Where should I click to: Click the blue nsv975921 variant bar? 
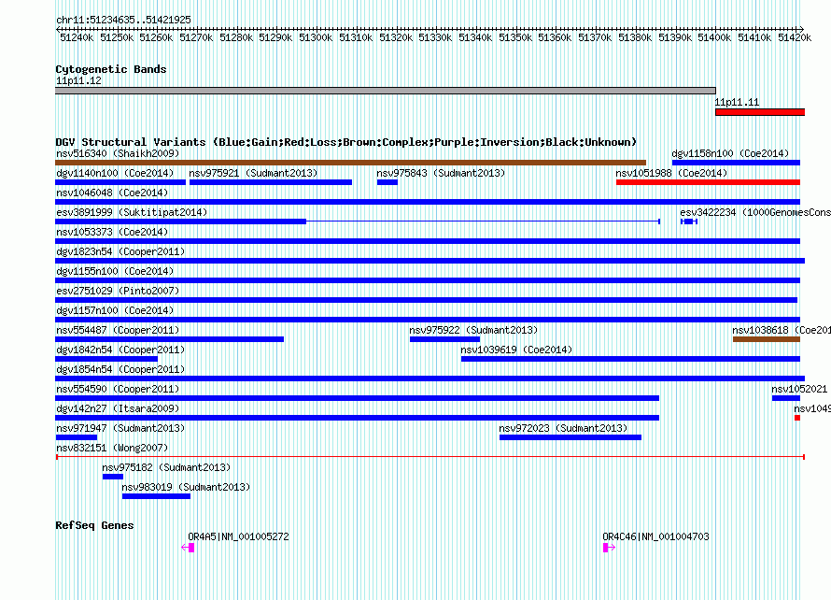(271, 182)
